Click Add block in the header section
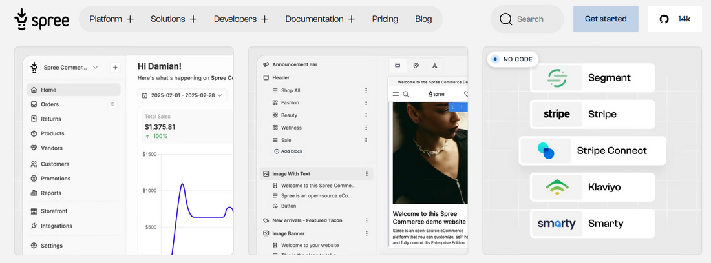711x263 pixels. (x=288, y=151)
